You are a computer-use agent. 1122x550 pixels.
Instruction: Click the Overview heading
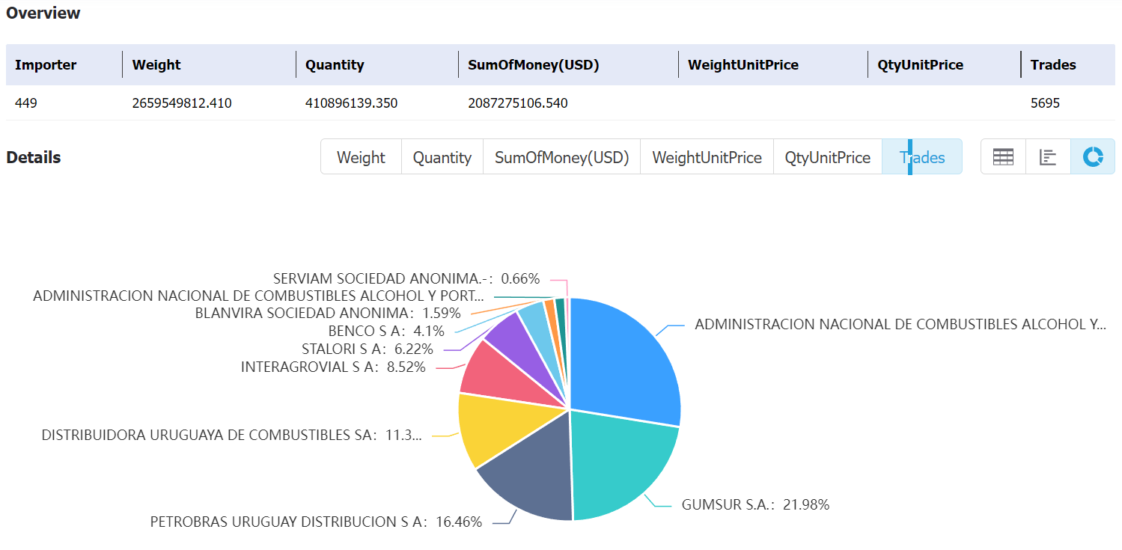click(x=43, y=13)
